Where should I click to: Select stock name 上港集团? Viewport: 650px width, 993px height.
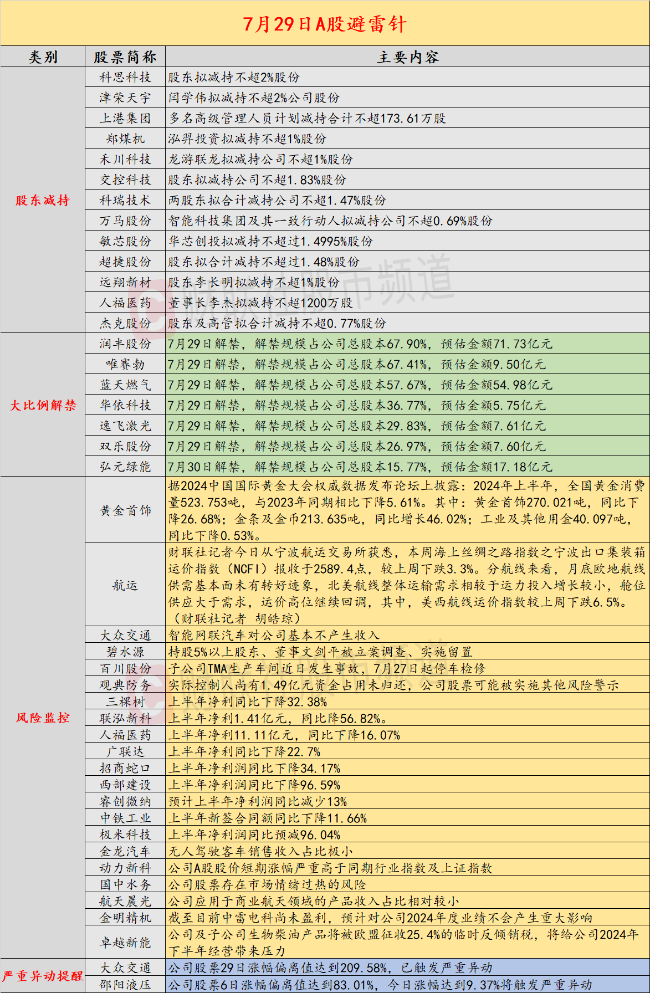click(125, 119)
